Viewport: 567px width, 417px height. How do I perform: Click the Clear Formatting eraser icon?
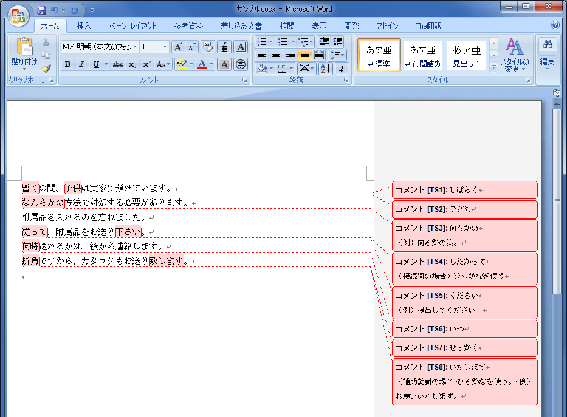[x=208, y=47]
